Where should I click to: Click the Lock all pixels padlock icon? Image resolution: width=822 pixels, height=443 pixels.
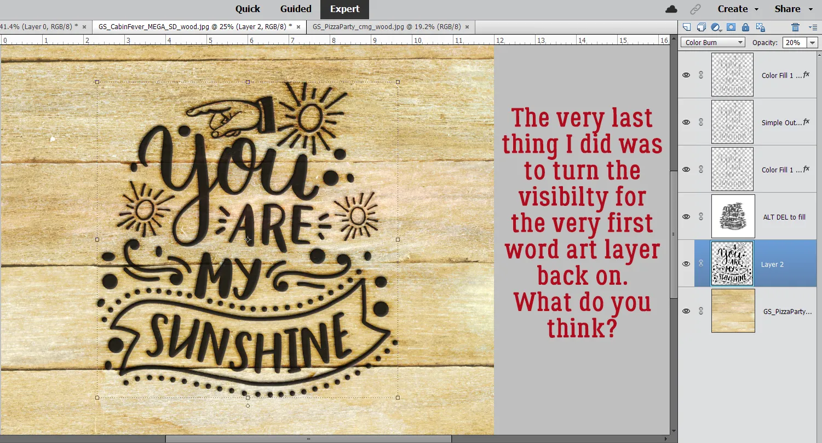coord(745,27)
